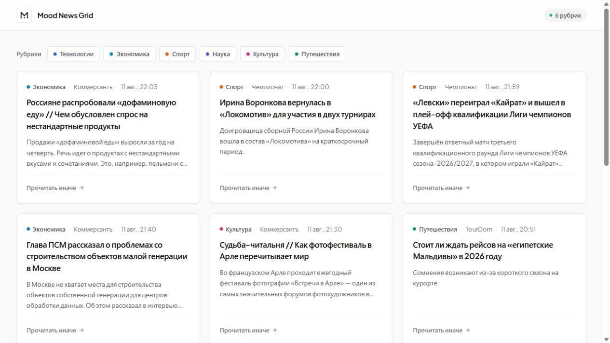Screen dimensions: 610x343
Task: Click Путешествия label on Мальдивы card
Action: pyautogui.click(x=435, y=229)
